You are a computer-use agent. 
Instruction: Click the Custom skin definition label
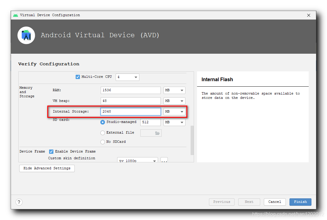[x=71, y=158]
